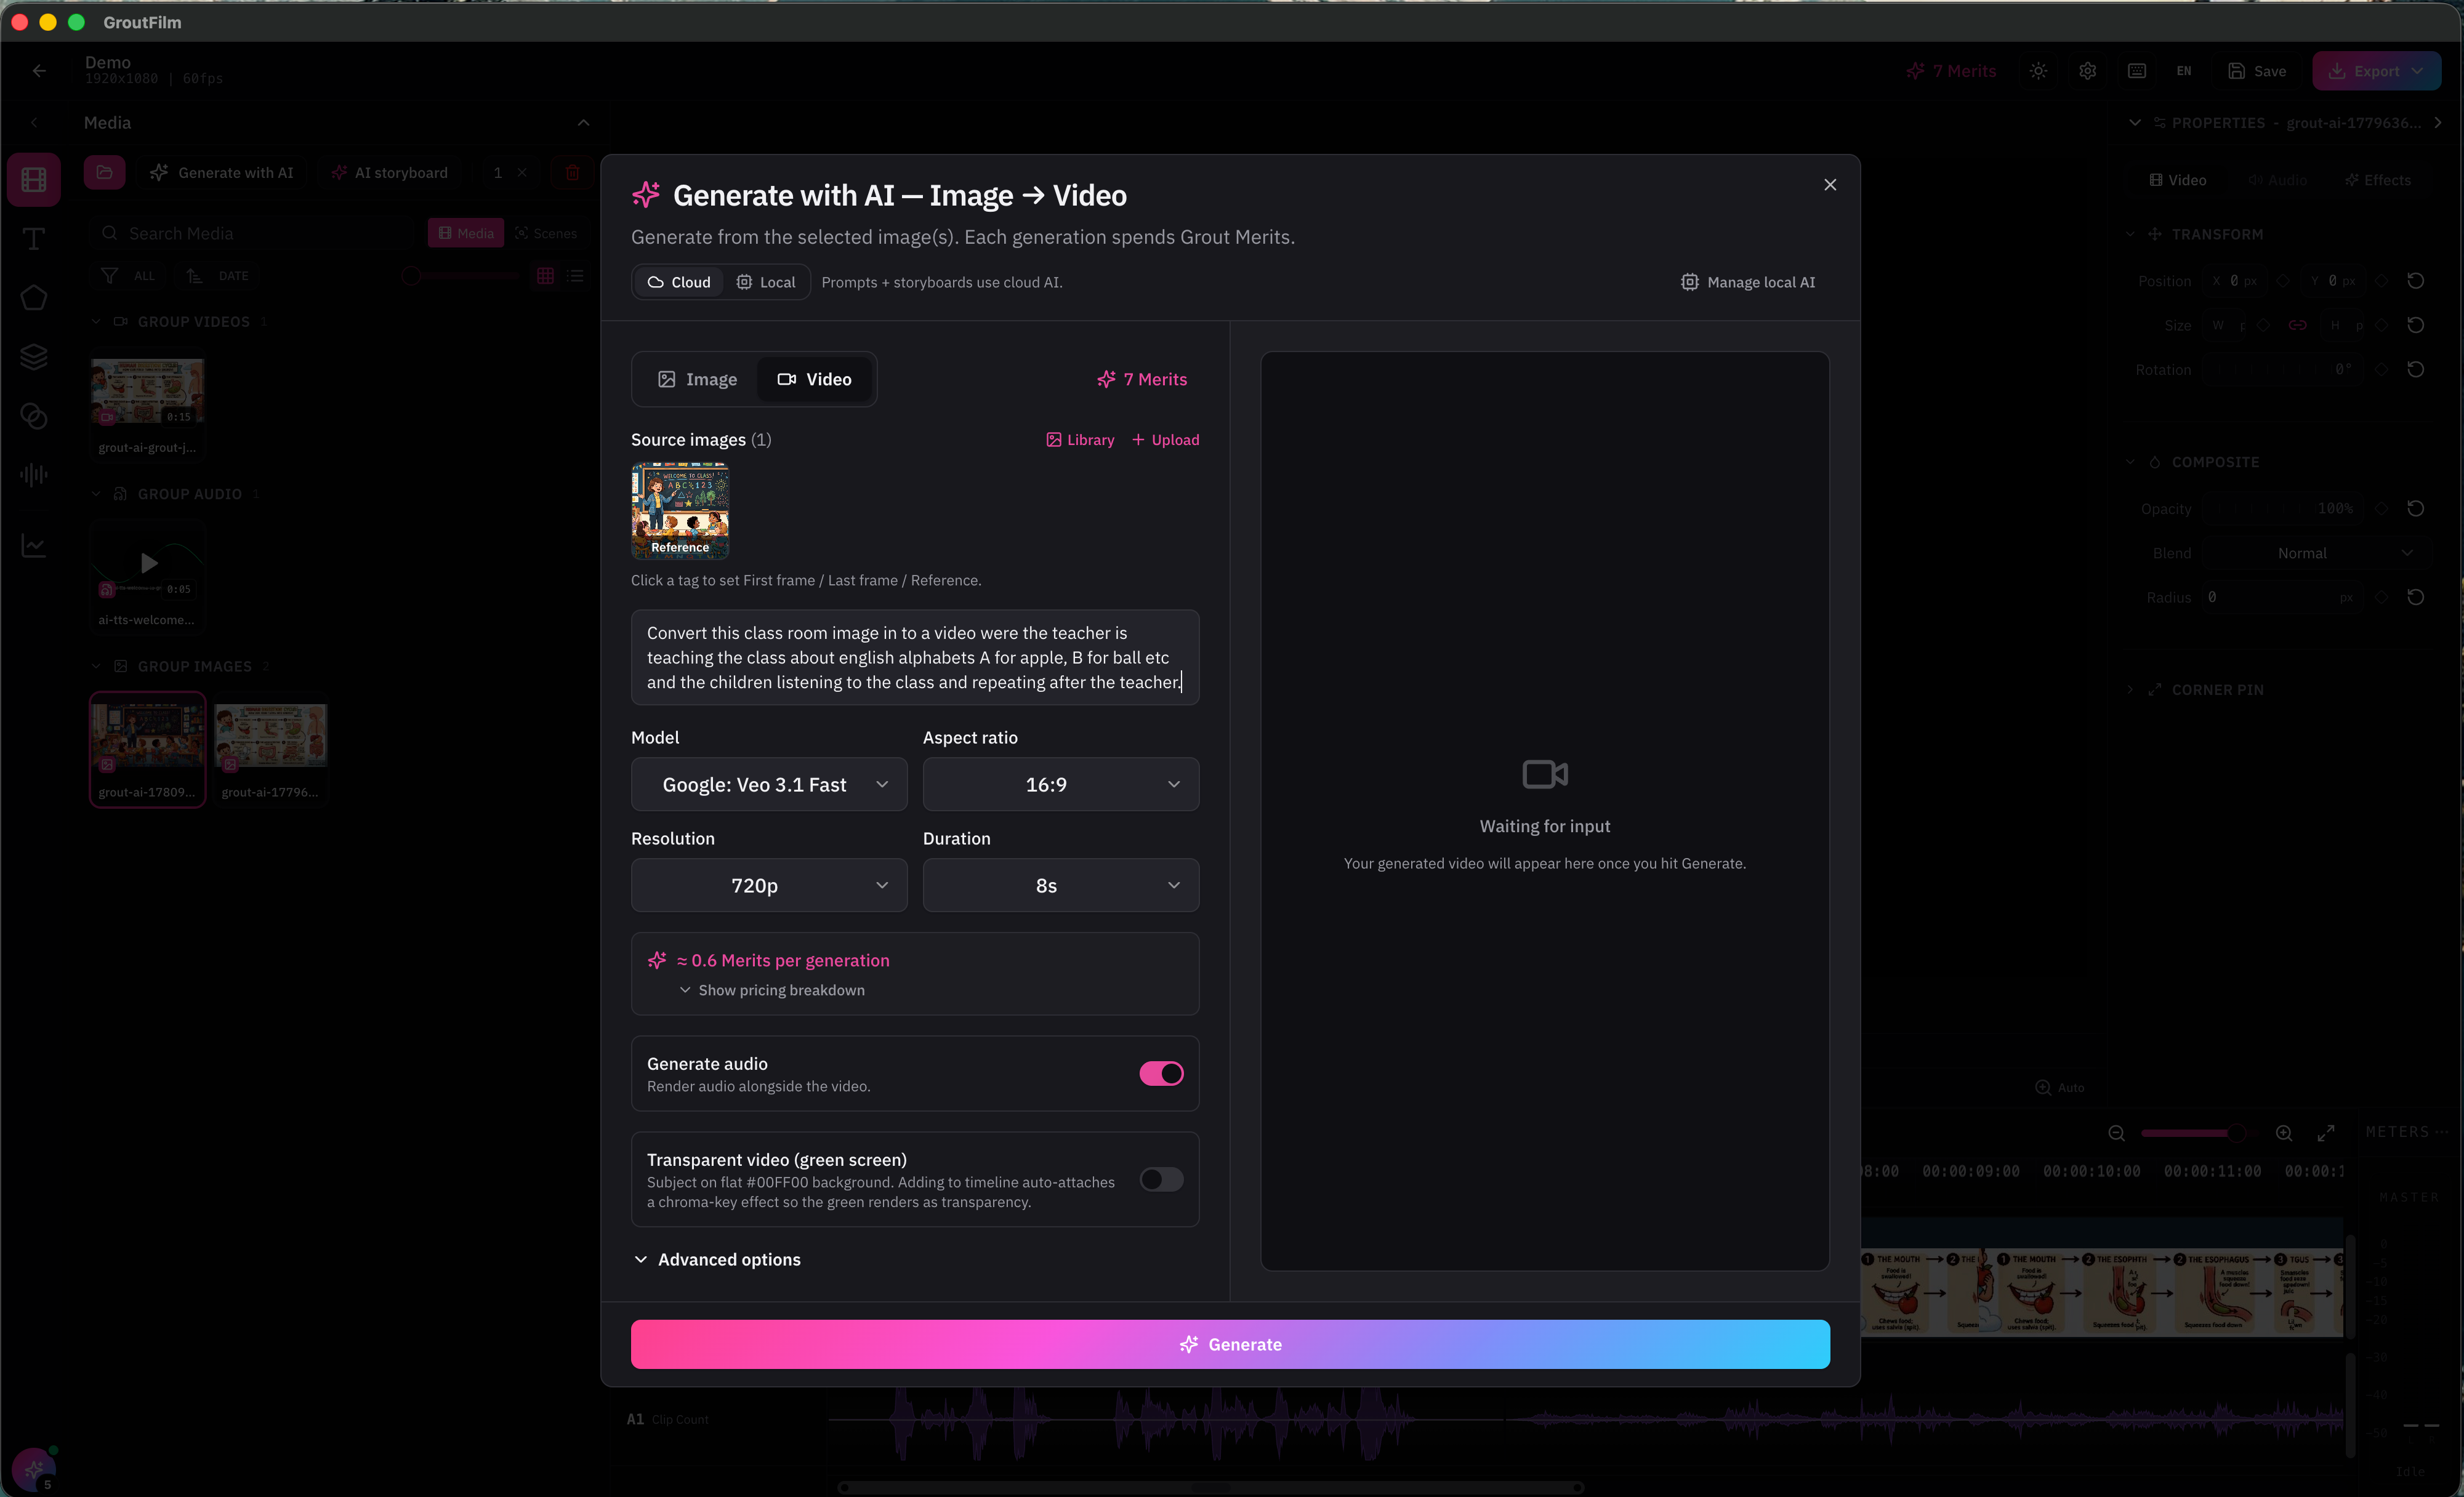Click the Reference source image thumbnail
The height and width of the screenshot is (1497, 2464).
(x=680, y=510)
